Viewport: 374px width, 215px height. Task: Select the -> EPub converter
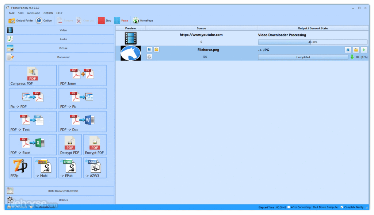click(69, 167)
